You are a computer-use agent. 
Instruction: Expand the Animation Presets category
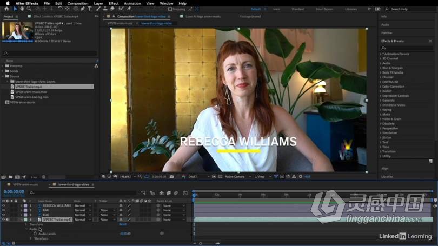tap(381, 54)
